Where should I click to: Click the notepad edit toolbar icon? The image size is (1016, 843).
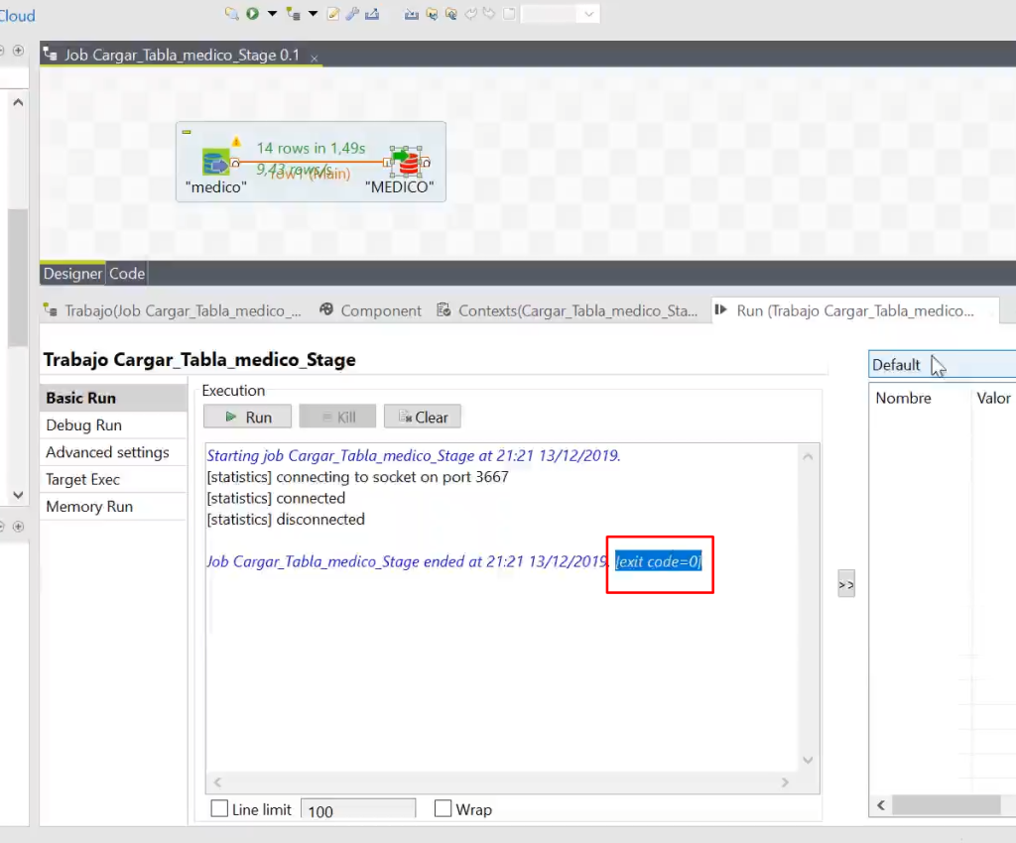333,14
